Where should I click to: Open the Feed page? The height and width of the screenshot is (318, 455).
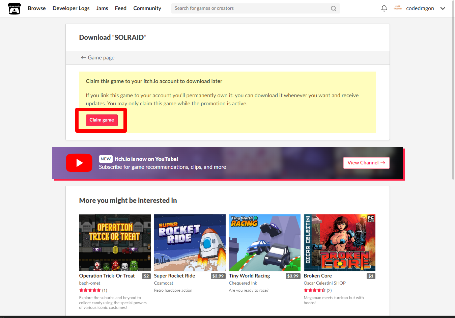coord(121,8)
